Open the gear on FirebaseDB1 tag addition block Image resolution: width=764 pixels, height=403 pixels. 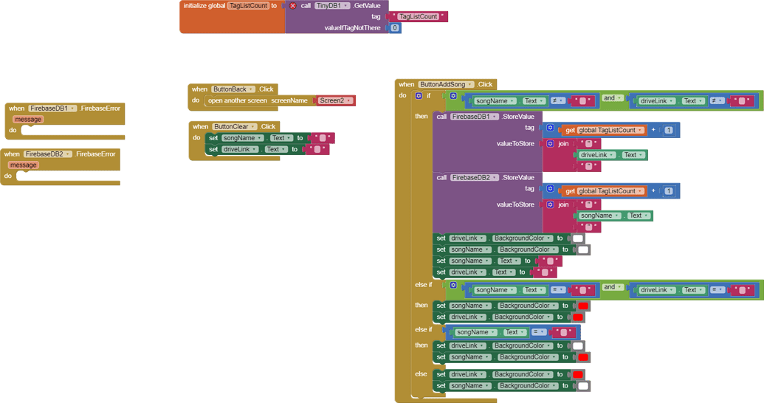(x=550, y=128)
